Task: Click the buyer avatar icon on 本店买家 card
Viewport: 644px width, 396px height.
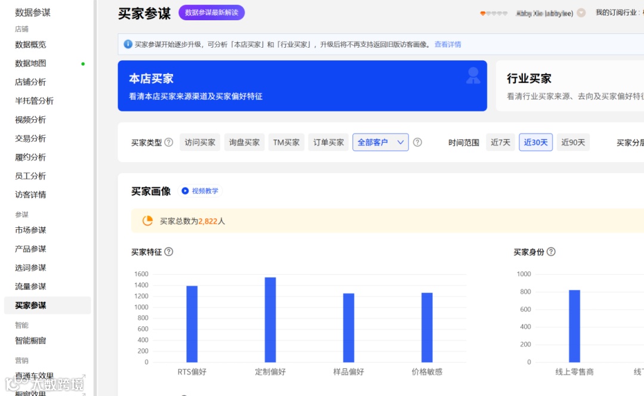Action: point(473,74)
